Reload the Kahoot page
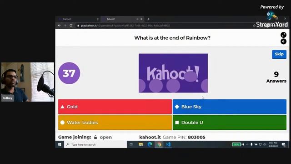This screenshot has height=164, width=291. [71, 26]
